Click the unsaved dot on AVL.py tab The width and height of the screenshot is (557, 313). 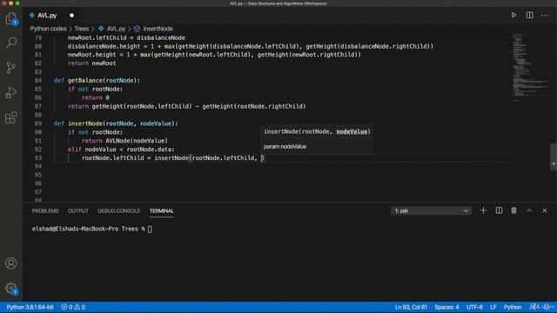pyautogui.click(x=71, y=16)
